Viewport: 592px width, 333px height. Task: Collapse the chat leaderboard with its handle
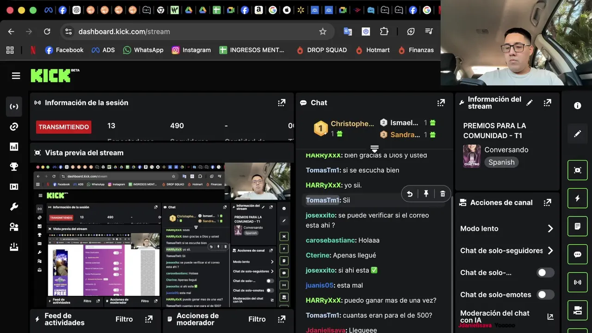(375, 148)
